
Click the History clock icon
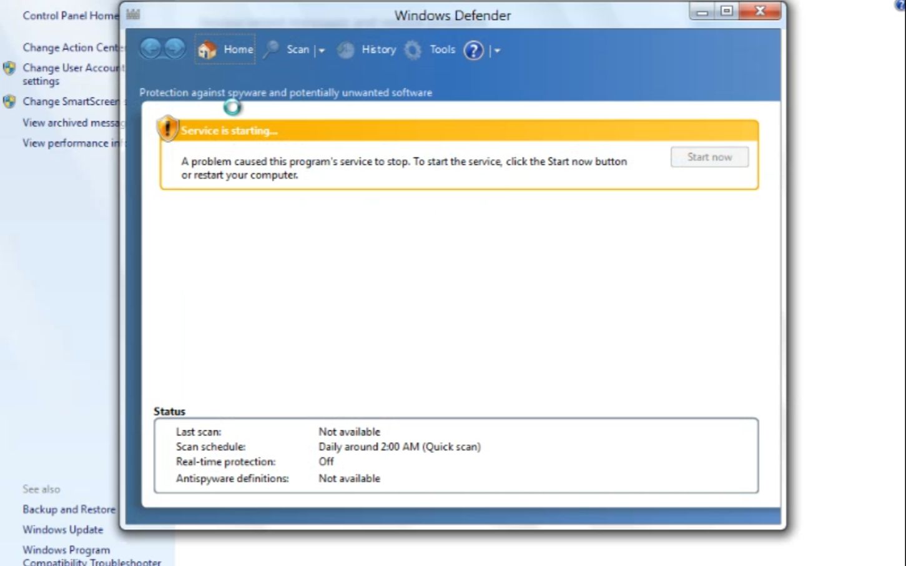[346, 50]
